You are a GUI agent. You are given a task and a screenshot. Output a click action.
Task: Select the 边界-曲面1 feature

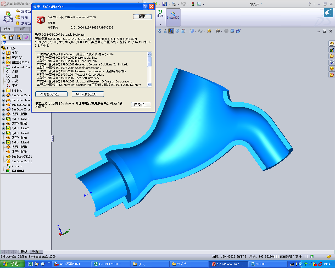click(17, 114)
